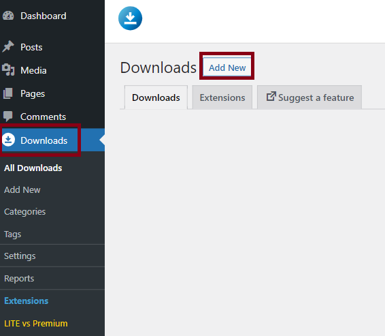Click the Downloads arrow icon in sidebar
The width and height of the screenshot is (385, 336).
pyautogui.click(x=9, y=140)
